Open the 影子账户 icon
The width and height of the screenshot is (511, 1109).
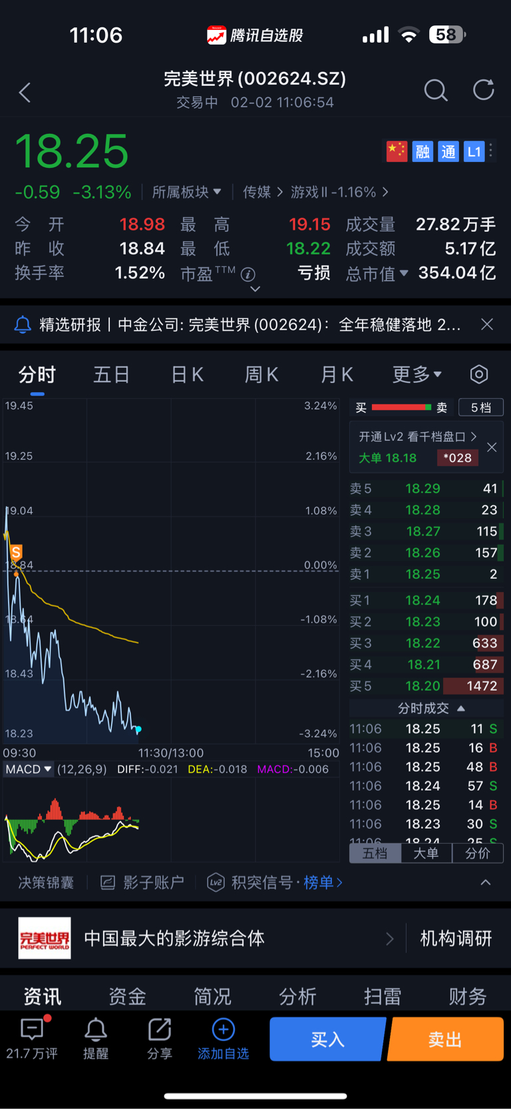(108, 883)
